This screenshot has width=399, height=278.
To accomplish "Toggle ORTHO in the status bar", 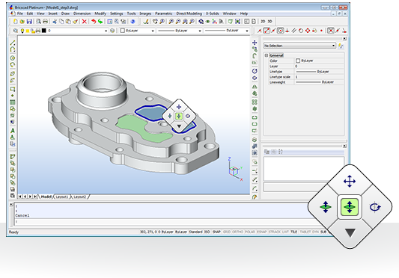I will point(237,232).
